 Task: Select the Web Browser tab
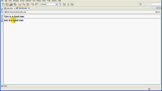click(x=23, y=8)
